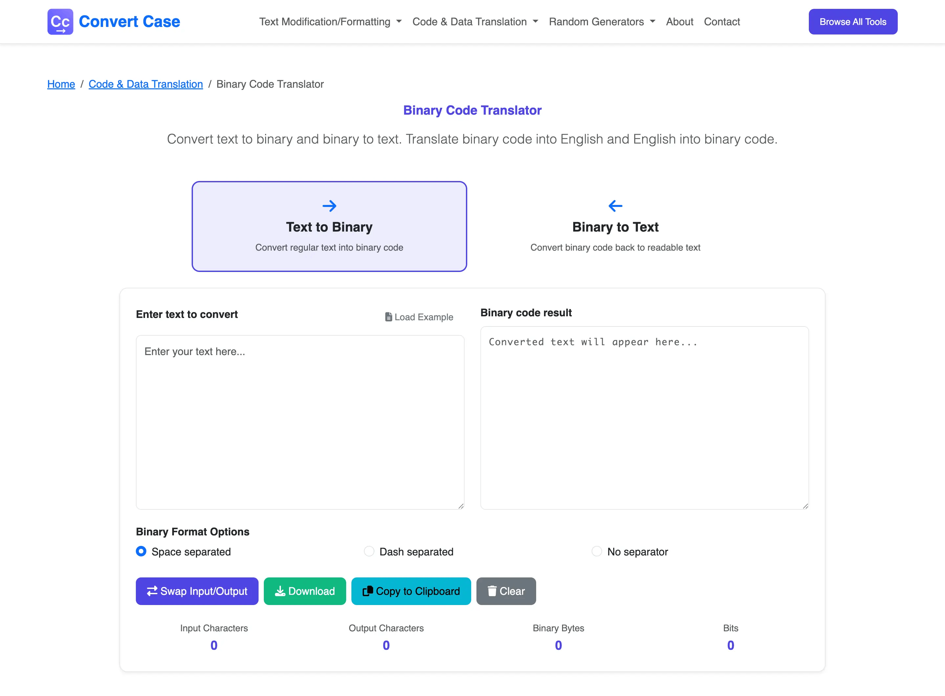Open the About page from navigation
Screen dimensions: 945x696
pyautogui.click(x=679, y=21)
